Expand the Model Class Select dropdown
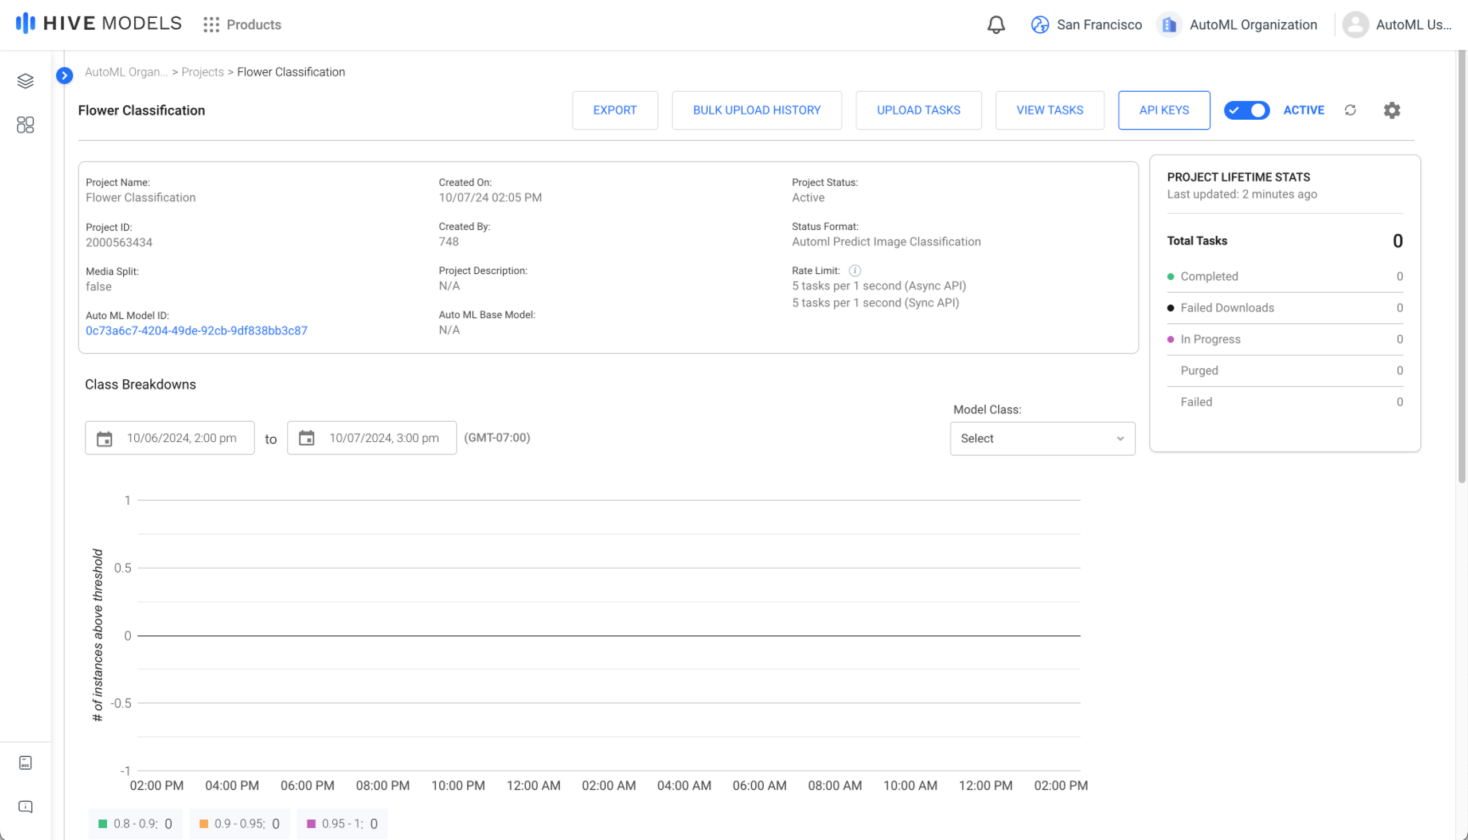This screenshot has height=840, width=1468. pyautogui.click(x=1042, y=438)
